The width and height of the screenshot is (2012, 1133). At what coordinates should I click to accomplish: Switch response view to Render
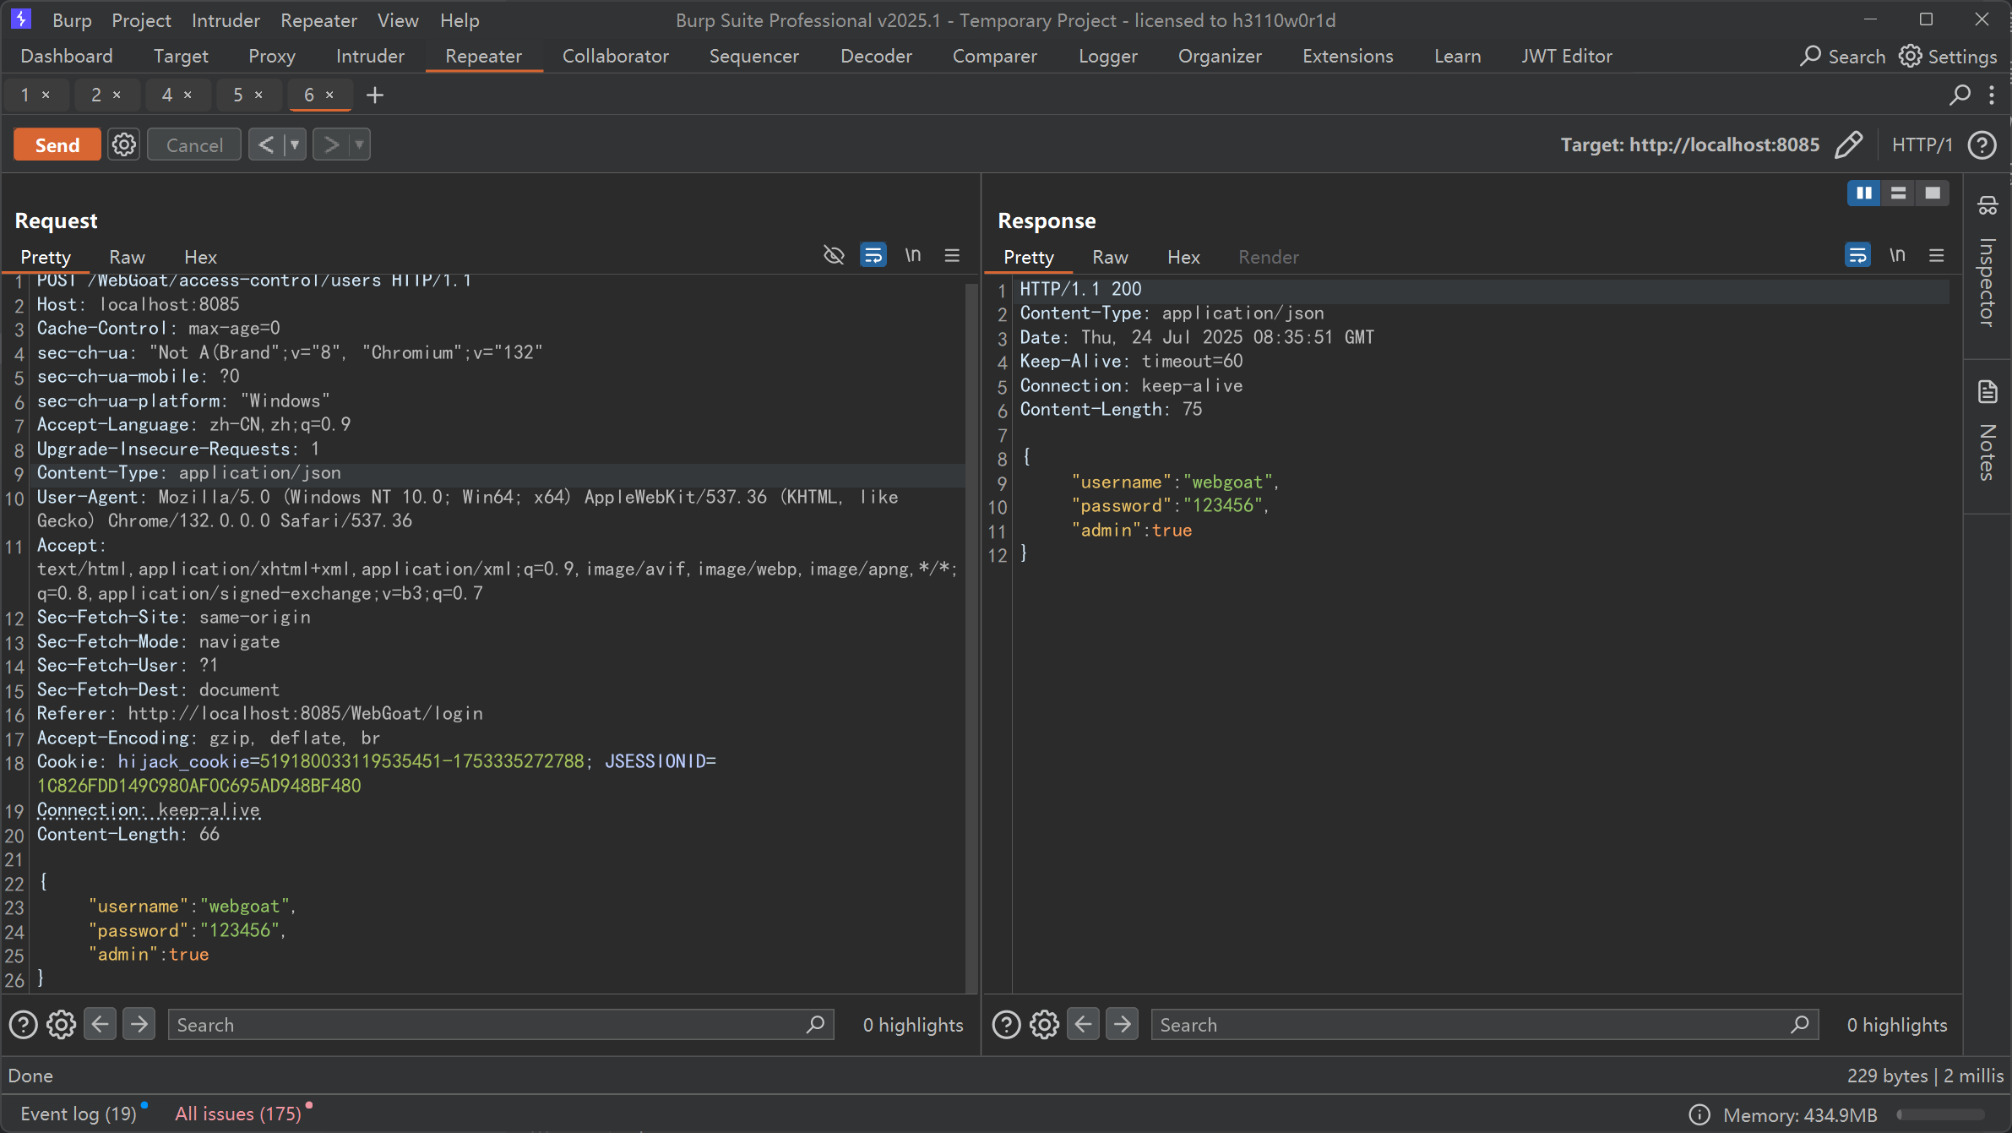(1269, 257)
